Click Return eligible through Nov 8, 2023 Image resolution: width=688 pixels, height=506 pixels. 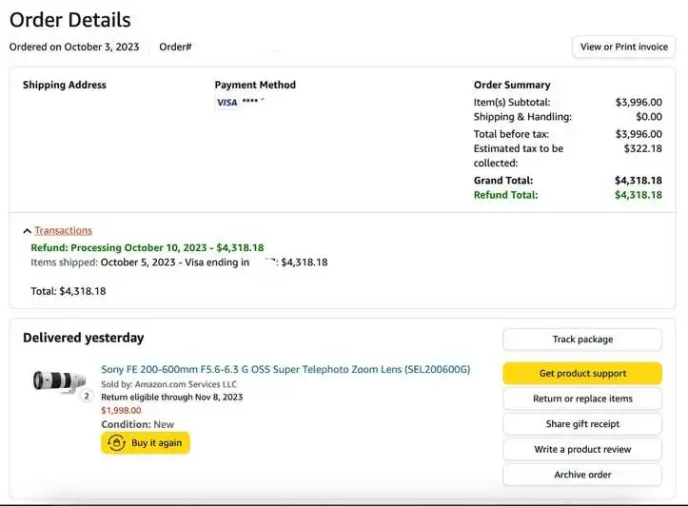(172, 397)
